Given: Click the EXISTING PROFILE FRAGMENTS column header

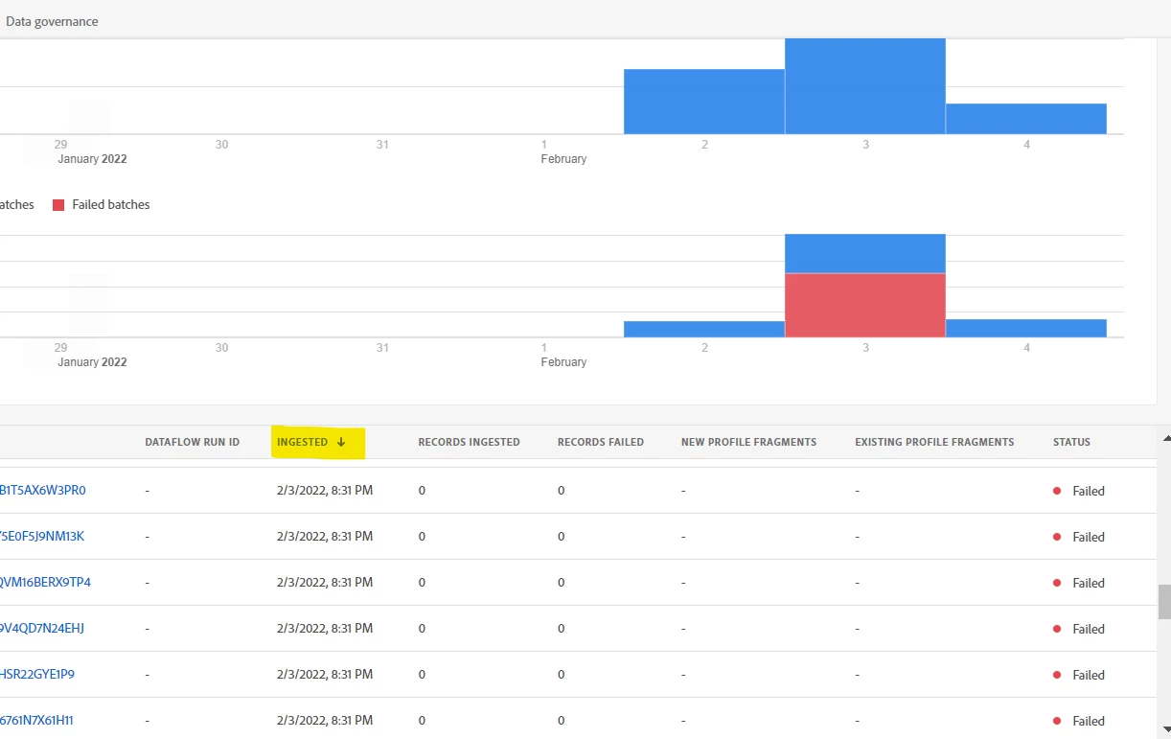Looking at the screenshot, I should tap(934, 442).
